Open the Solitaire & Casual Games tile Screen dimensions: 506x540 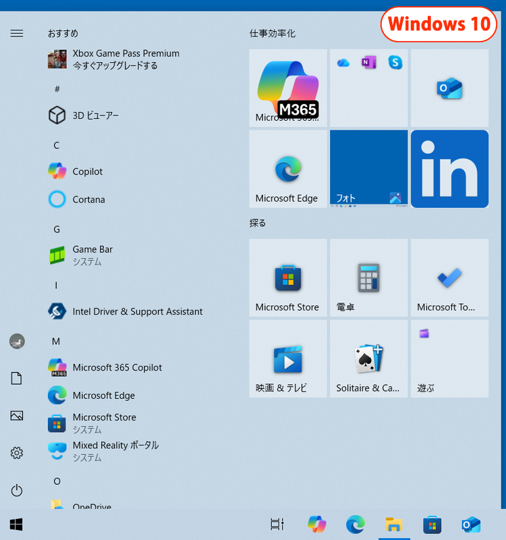368,358
